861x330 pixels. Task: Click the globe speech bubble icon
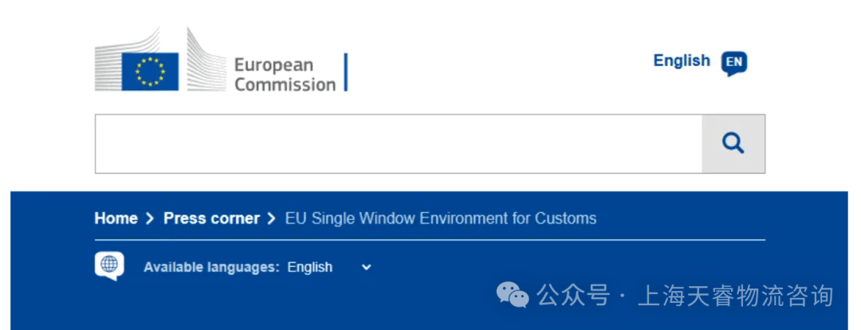pyautogui.click(x=109, y=265)
